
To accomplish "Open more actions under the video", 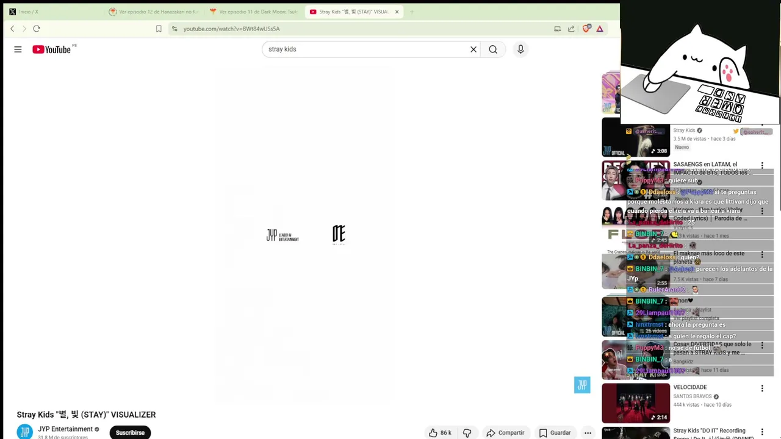I will (588, 433).
